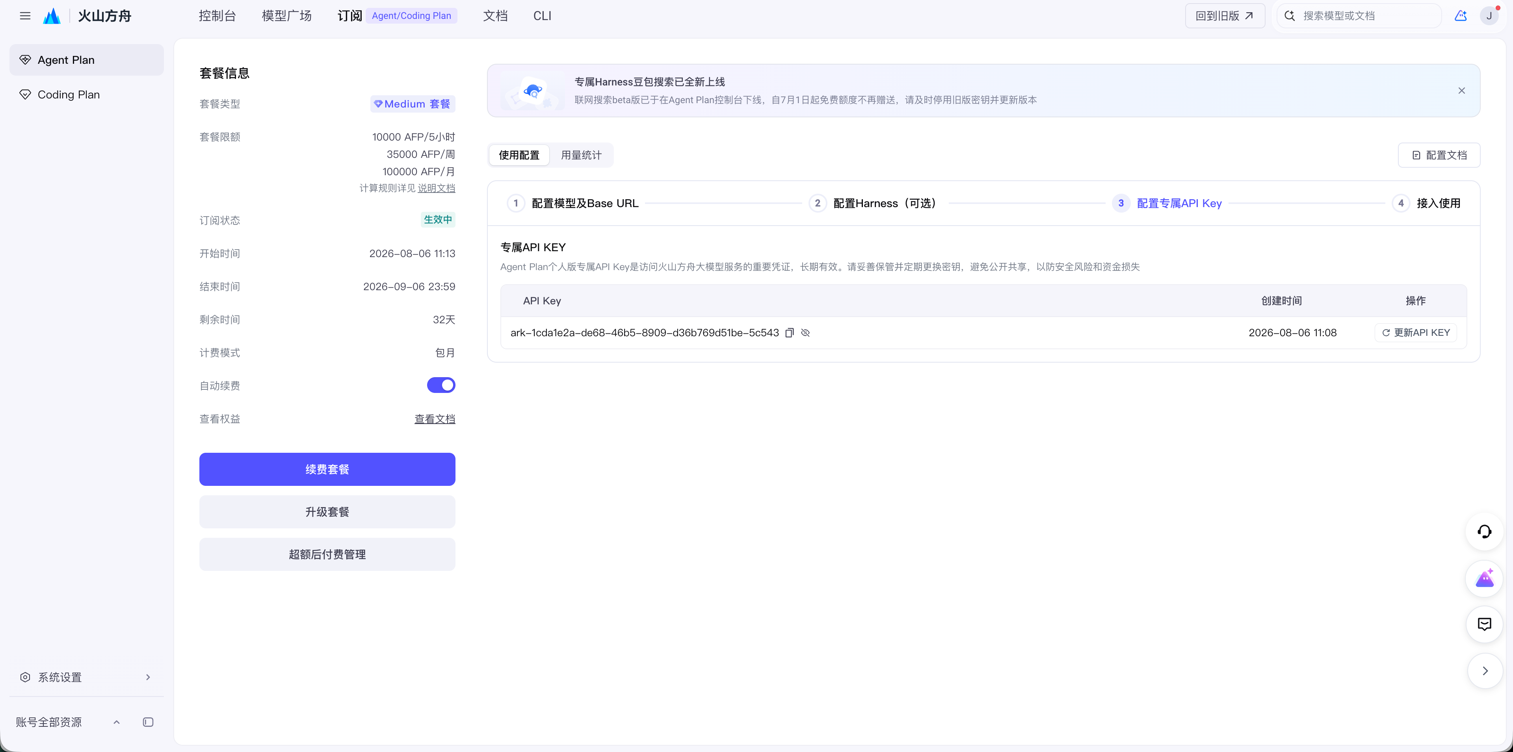Click the 专属Harness豆包搜索已全新上线 banner title

[650, 81]
